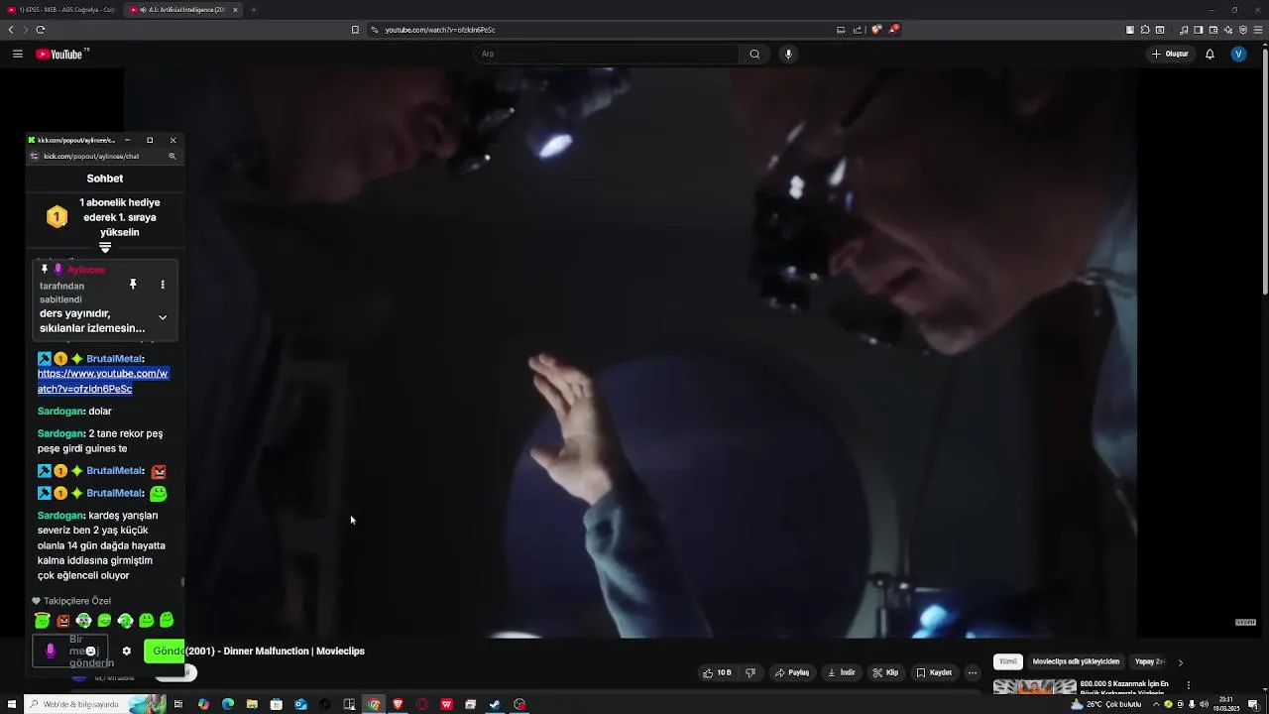The height and width of the screenshot is (714, 1269).
Task: Open File Explorer from taskbar
Action: click(x=252, y=704)
